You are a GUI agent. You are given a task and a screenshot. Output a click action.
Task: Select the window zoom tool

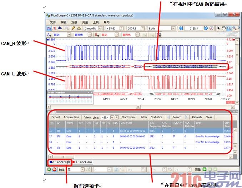click(229, 28)
